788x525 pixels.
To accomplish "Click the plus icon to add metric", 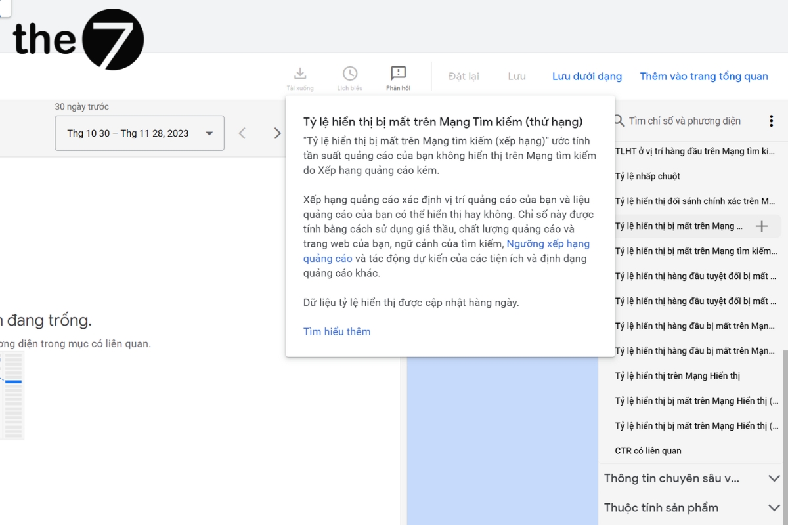I will click(x=762, y=226).
